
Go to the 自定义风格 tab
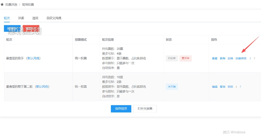point(54,18)
